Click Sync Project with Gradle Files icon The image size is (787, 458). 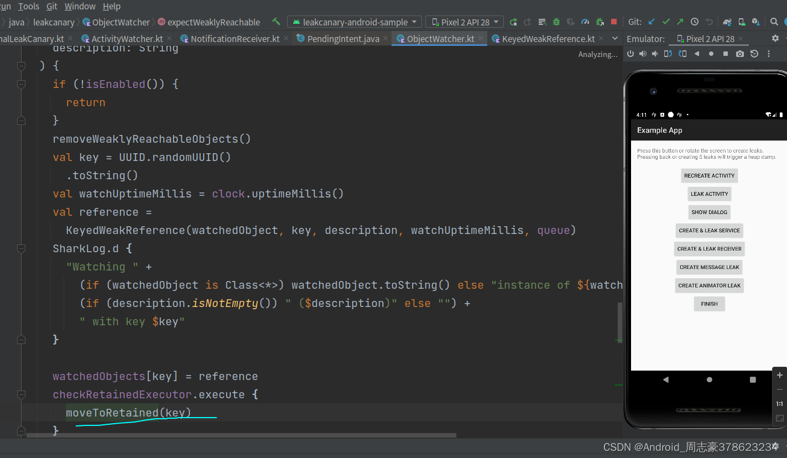point(727,22)
